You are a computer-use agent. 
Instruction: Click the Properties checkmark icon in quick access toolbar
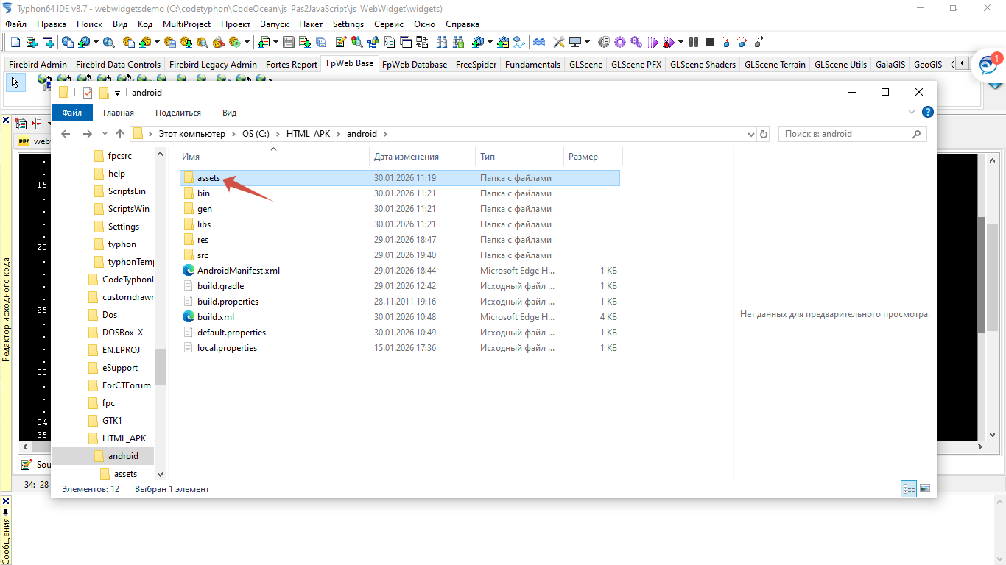click(88, 93)
